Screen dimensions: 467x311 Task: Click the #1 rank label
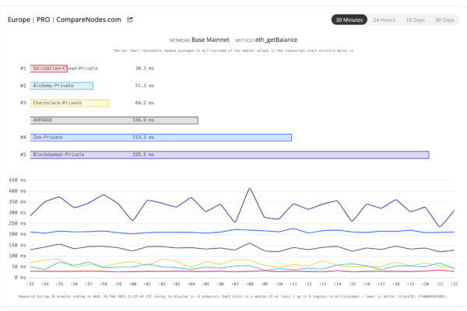click(23, 68)
